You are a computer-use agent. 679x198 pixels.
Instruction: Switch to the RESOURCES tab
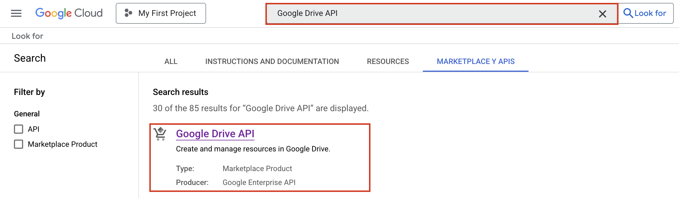(x=388, y=61)
